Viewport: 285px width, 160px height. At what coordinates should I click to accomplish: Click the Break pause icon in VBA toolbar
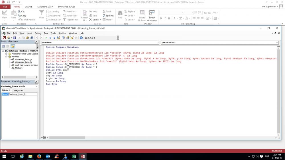[50, 38]
